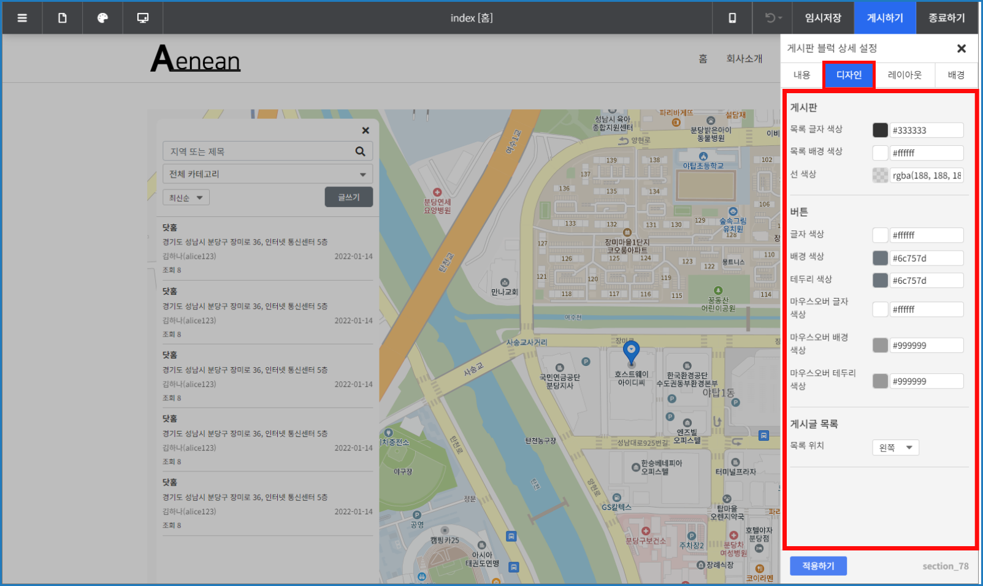Click the 적용하기 apply button

[x=818, y=566]
